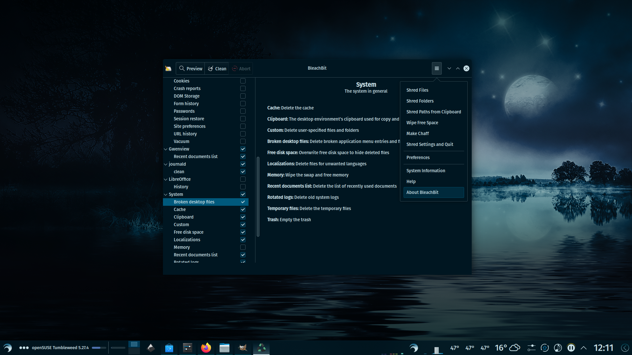
Task: Launch GIMP from the taskbar
Action: point(243,348)
